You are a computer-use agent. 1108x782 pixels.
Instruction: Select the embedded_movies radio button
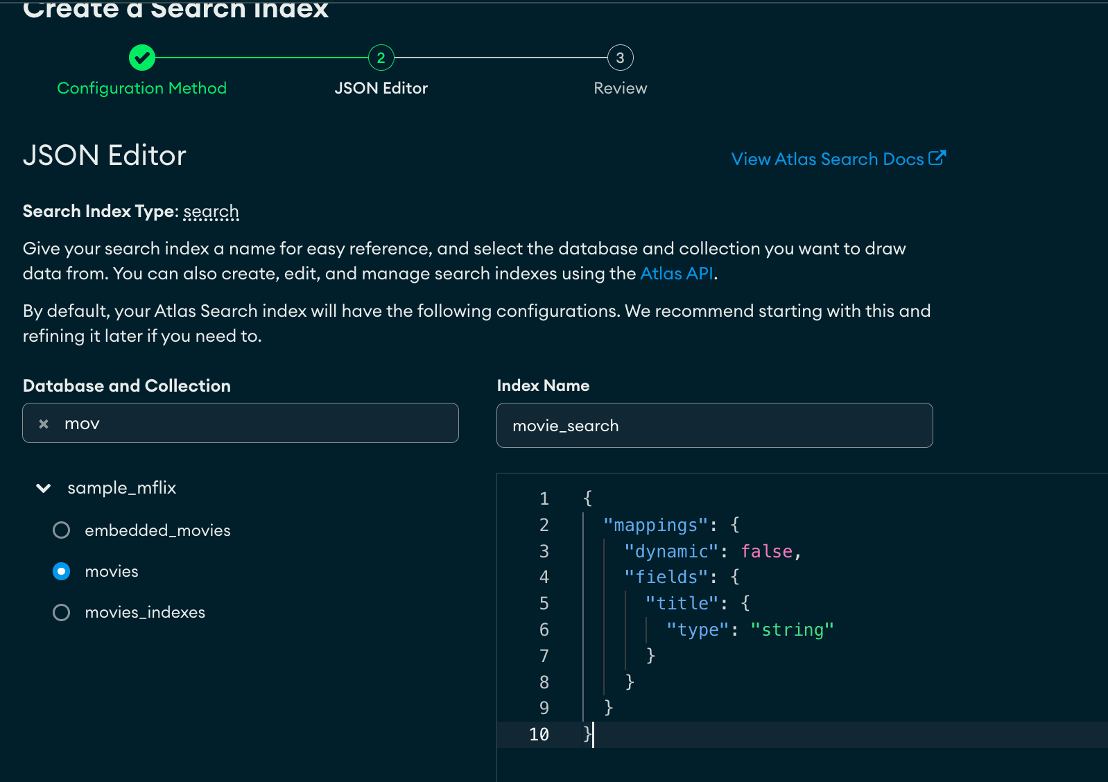pos(62,530)
